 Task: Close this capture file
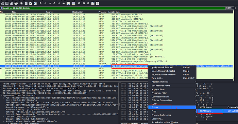(31, 3)
